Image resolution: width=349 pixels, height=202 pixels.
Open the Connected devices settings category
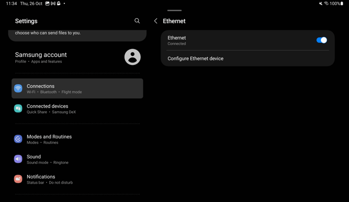coord(77,109)
